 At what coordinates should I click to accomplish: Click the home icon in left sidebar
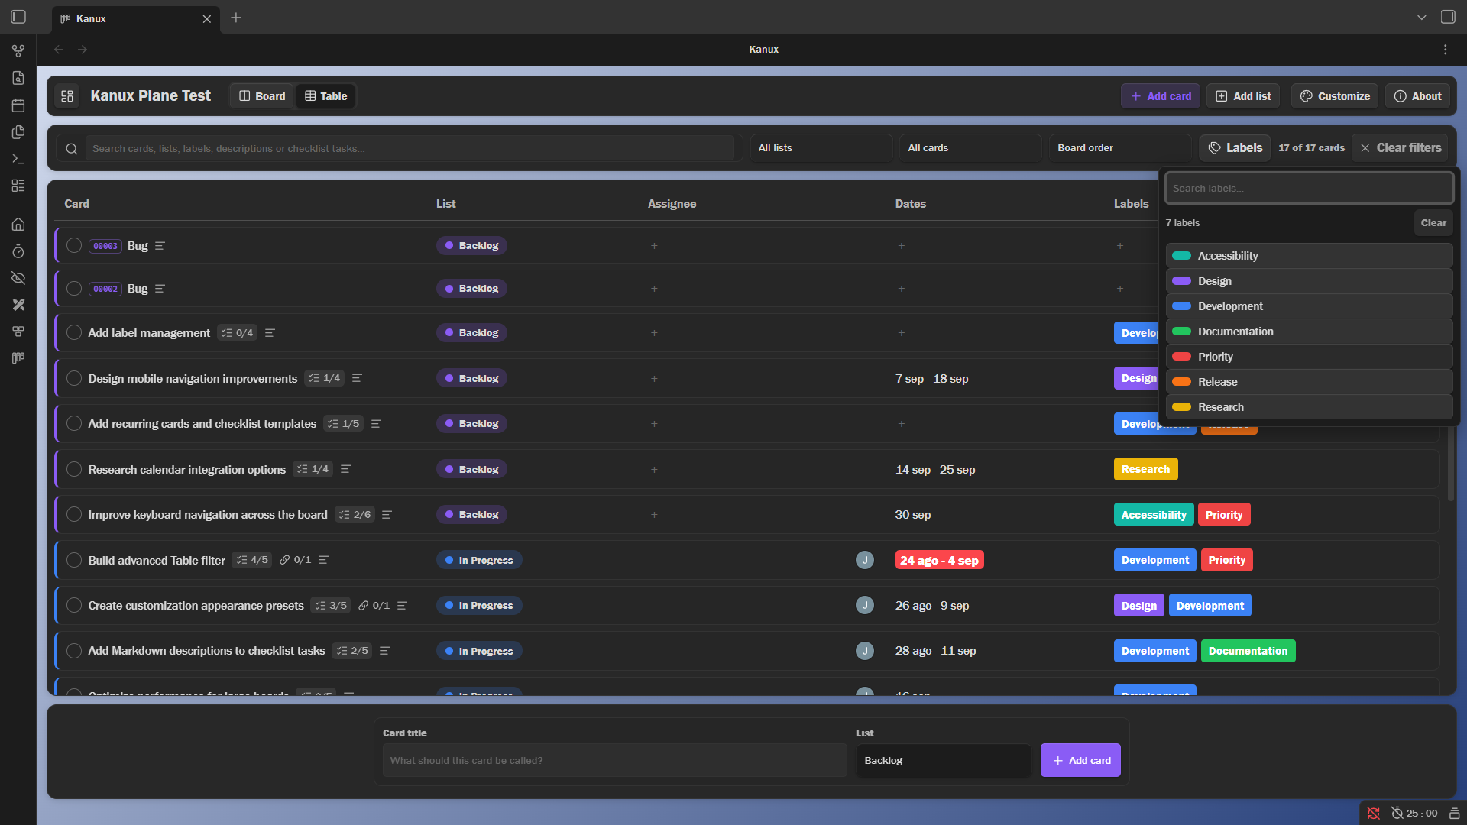[x=18, y=225]
